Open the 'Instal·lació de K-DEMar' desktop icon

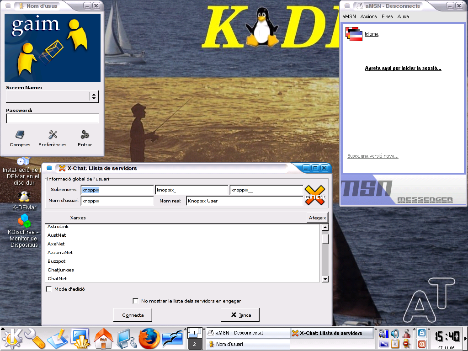tap(23, 171)
